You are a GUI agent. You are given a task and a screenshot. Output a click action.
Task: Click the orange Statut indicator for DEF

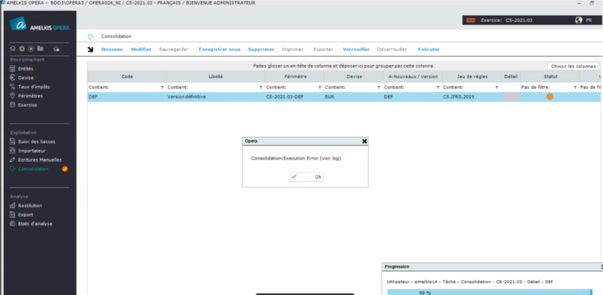coord(550,97)
